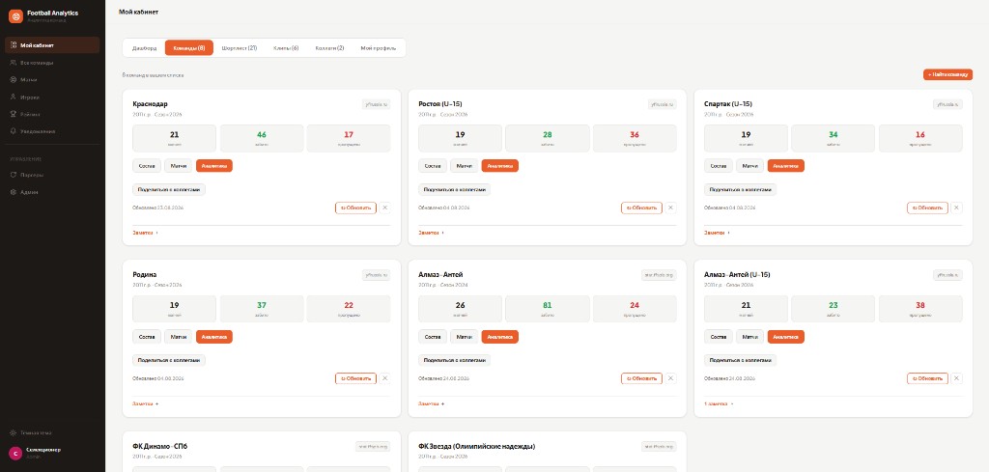Open the Коллеги (2) tab
This screenshot has width=989, height=472.
click(330, 48)
